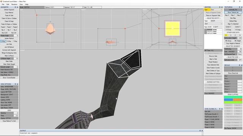Close the GEOMETRY panel

point(17,7)
